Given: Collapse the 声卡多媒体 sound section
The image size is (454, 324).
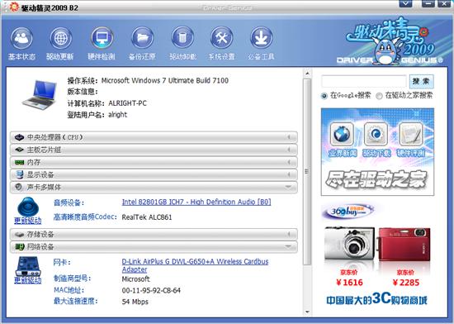Looking at the screenshot, I should (x=154, y=188).
